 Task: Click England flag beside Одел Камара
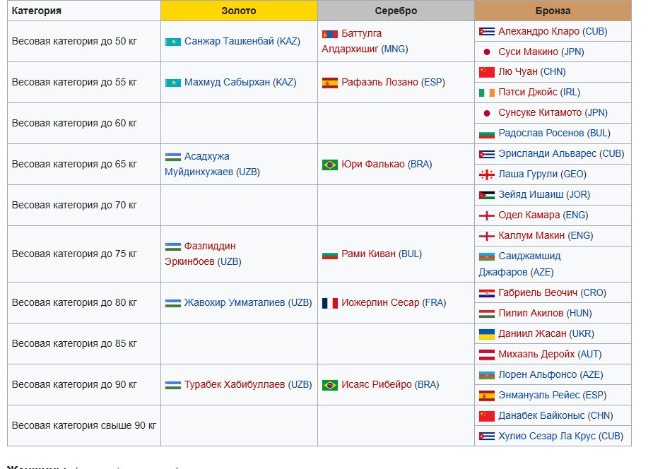point(486,215)
